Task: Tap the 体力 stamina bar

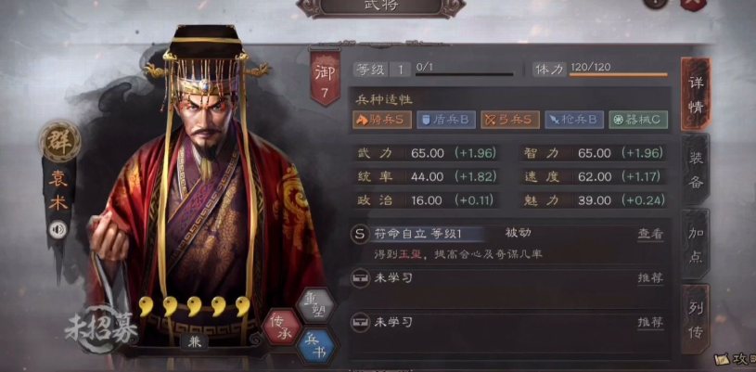Action: click(619, 75)
